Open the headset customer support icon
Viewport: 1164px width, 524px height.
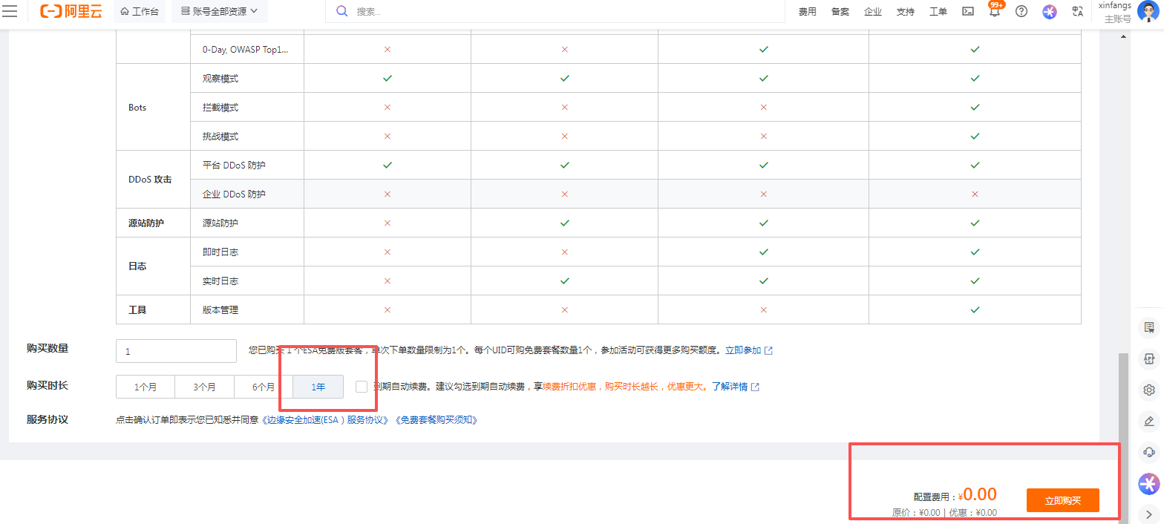1149,452
